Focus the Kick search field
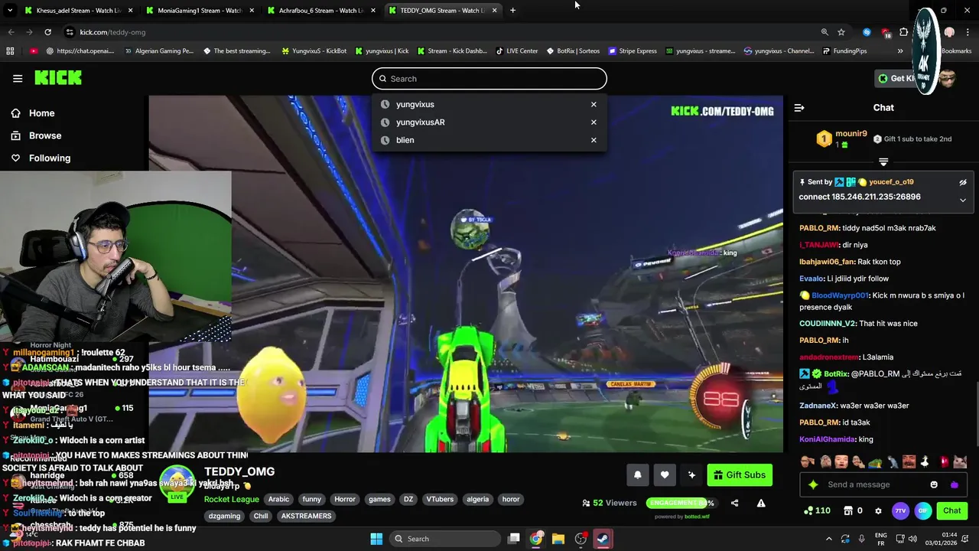979x551 pixels. [489, 79]
